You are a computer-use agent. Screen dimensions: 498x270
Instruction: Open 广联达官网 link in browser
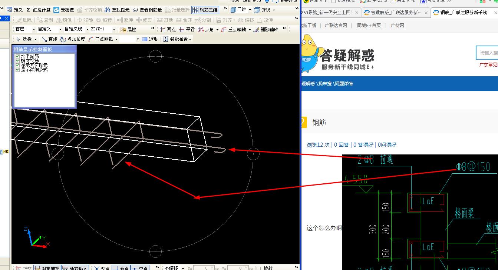pos(336,26)
